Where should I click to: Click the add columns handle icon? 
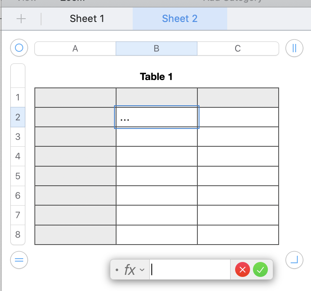click(294, 48)
